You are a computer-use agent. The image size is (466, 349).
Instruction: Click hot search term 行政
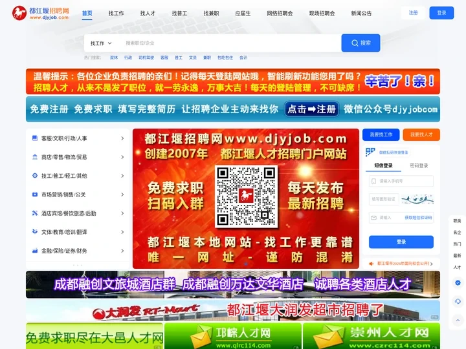[x=128, y=58]
